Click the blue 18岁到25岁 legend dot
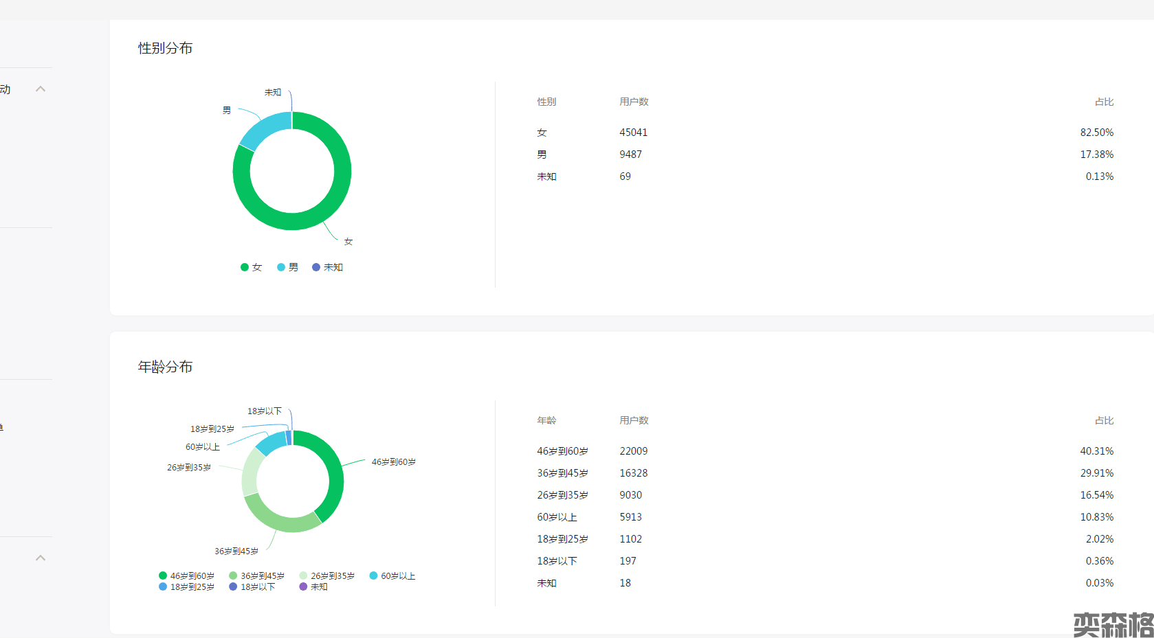1154x638 pixels. click(x=163, y=586)
